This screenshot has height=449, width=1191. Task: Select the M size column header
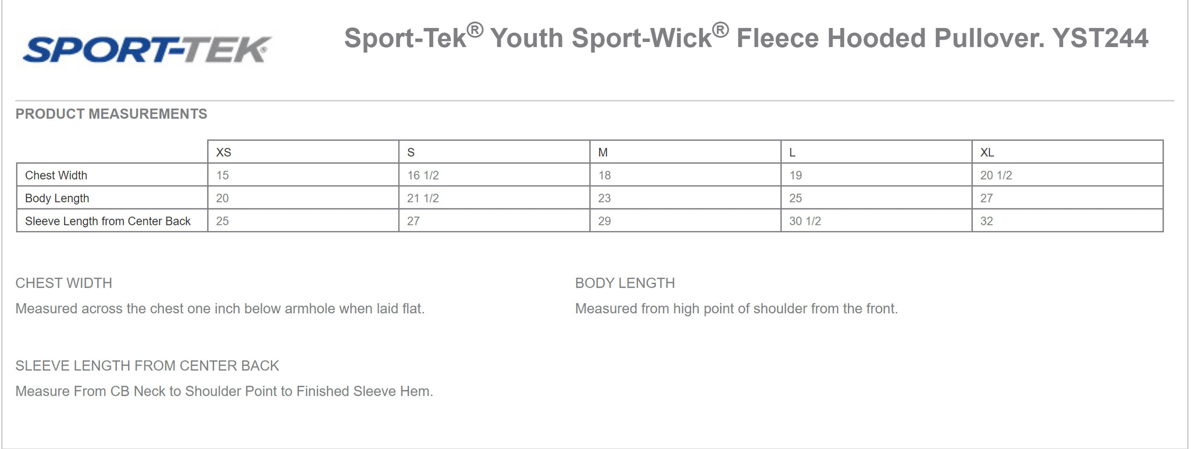click(602, 152)
